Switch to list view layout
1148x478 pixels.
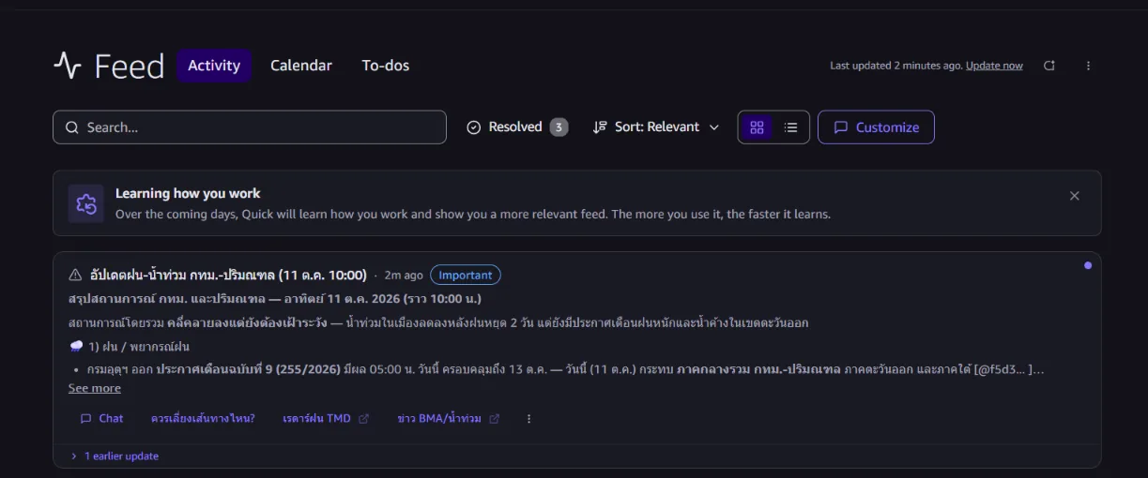[x=790, y=127]
